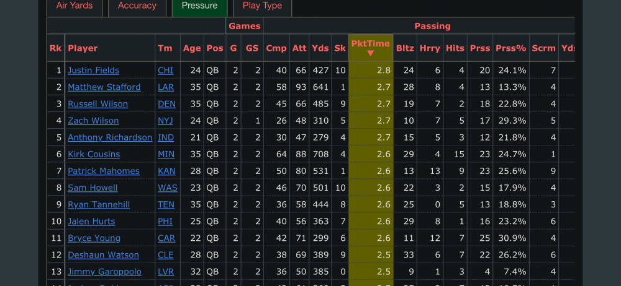Open Anthony Richardson's profile link
This screenshot has width=621, height=286.
coord(109,137)
